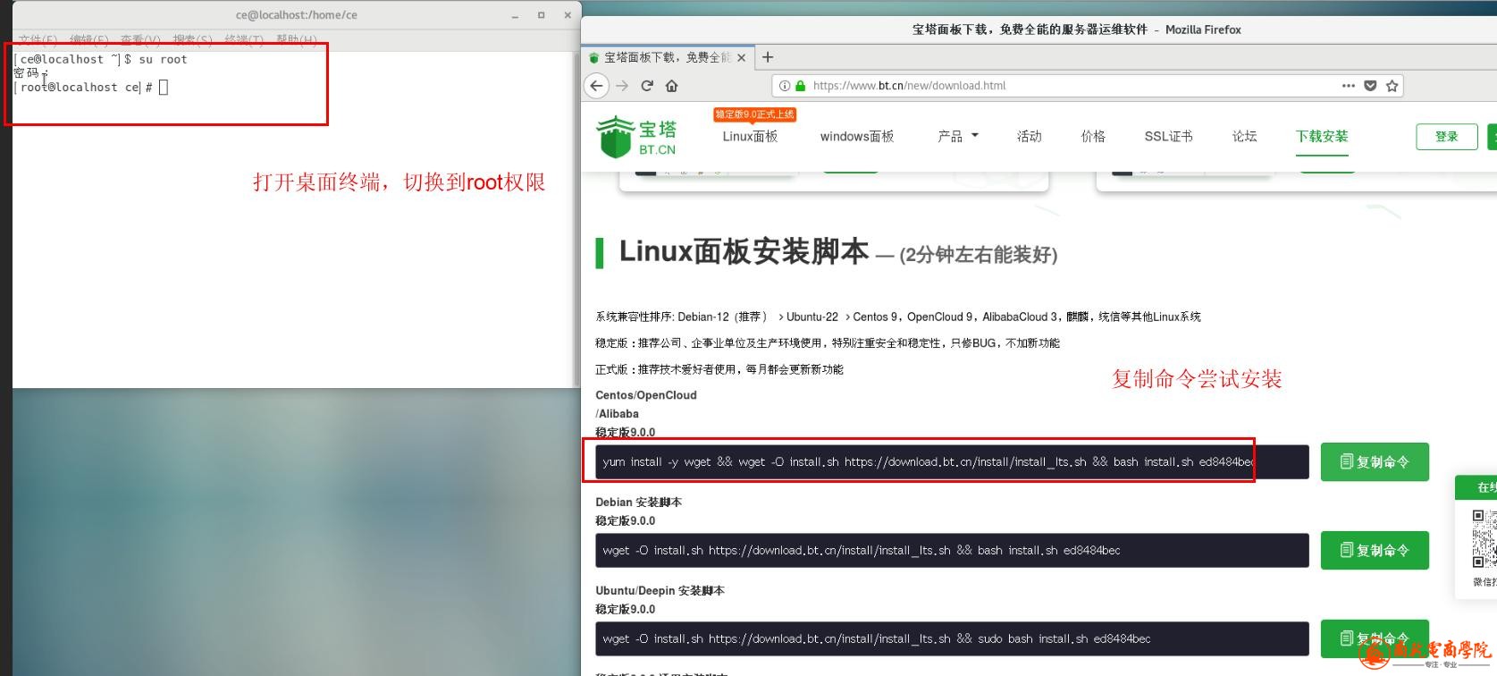The width and height of the screenshot is (1497, 676).
Task: Click the green padlock security icon
Action: (801, 86)
